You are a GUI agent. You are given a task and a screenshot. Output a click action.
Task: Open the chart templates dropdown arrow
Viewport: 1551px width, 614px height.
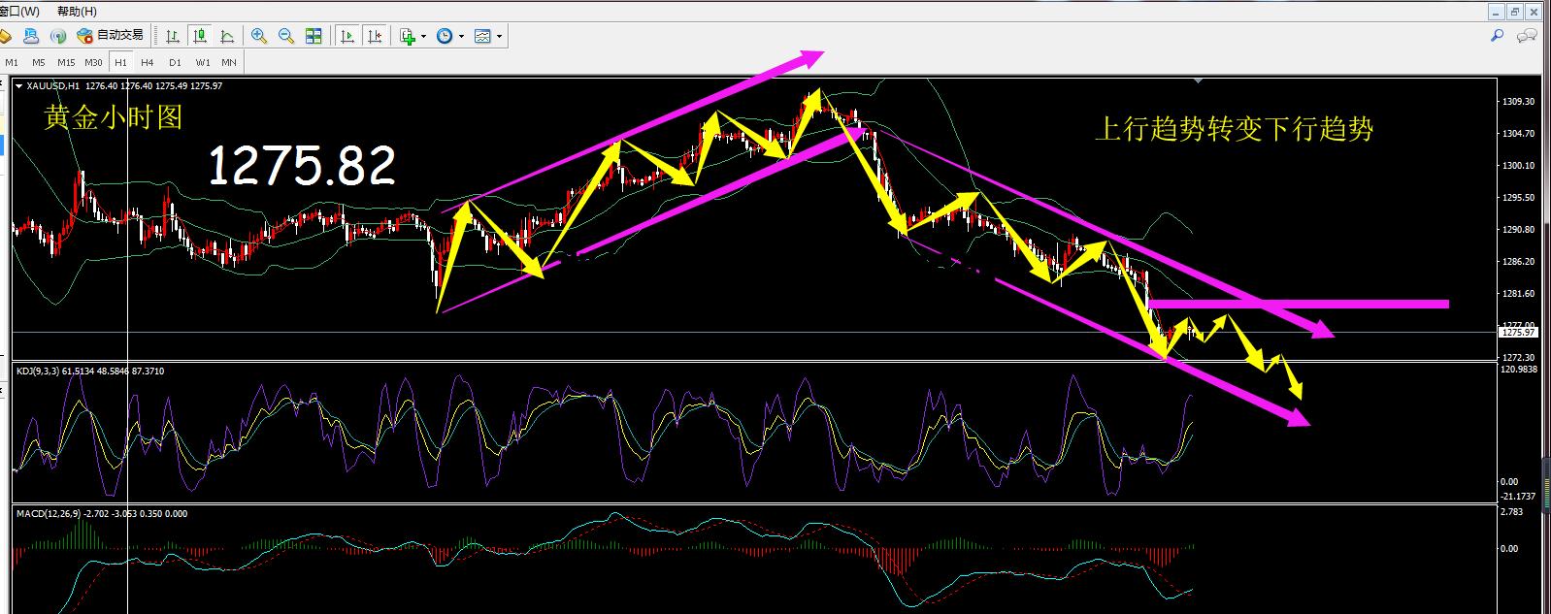tap(500, 37)
